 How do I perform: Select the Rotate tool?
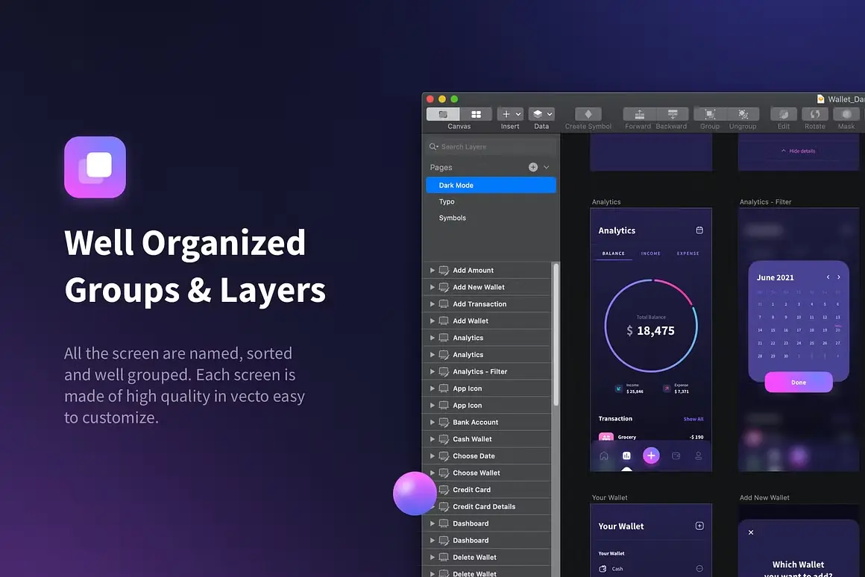coord(814,113)
